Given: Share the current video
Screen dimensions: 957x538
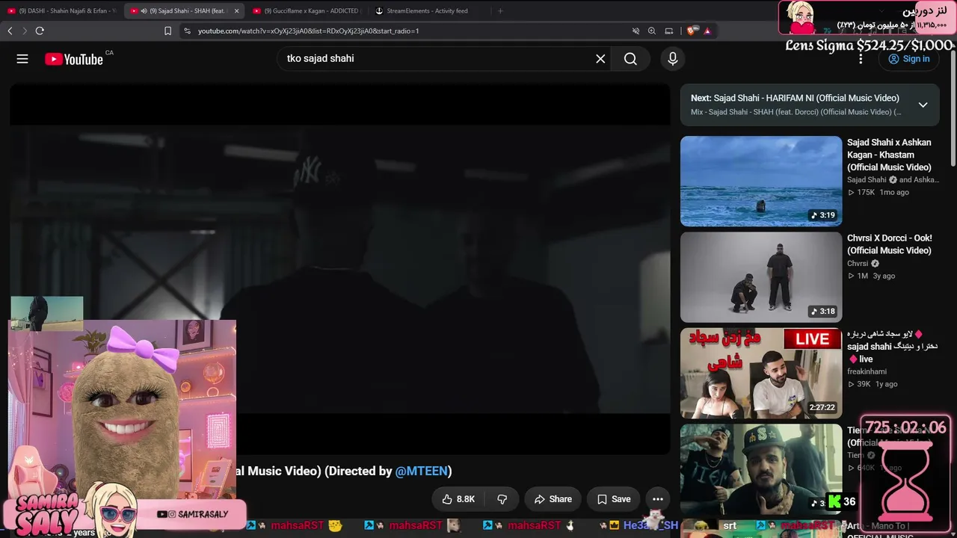Looking at the screenshot, I should coord(553,499).
